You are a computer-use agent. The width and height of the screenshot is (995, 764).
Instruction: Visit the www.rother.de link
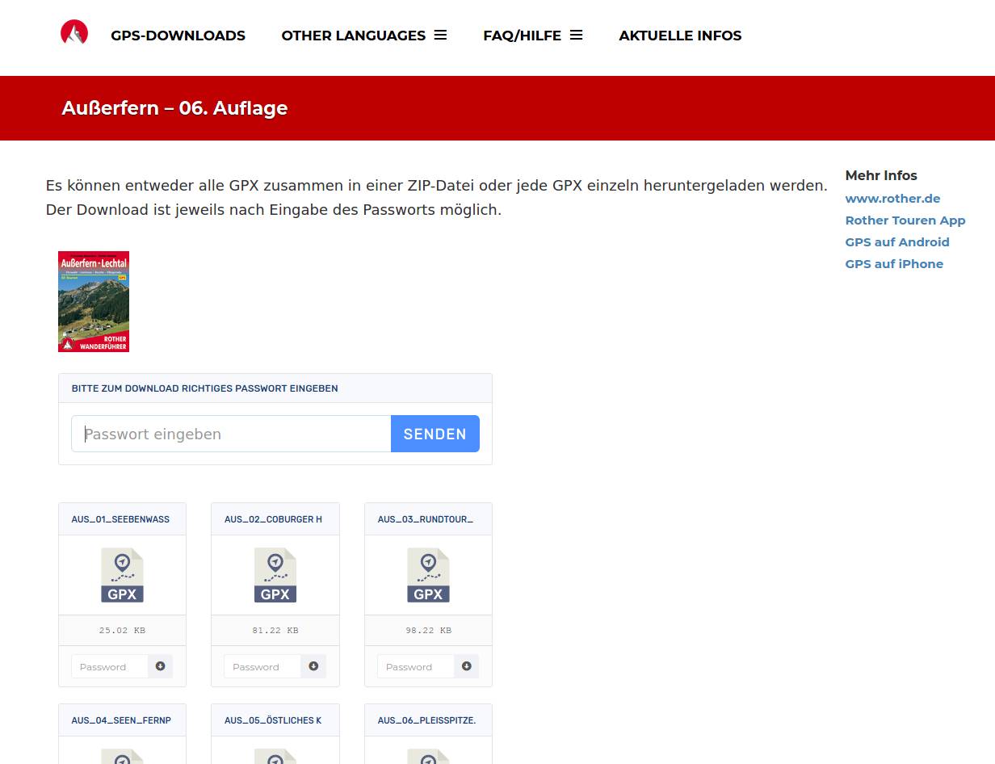[892, 198]
